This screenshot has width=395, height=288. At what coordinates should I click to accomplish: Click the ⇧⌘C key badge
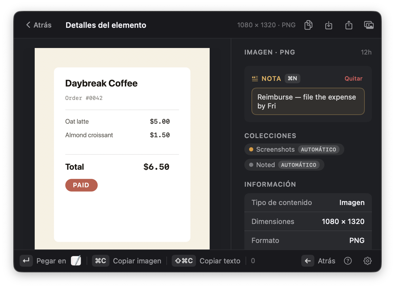click(184, 261)
